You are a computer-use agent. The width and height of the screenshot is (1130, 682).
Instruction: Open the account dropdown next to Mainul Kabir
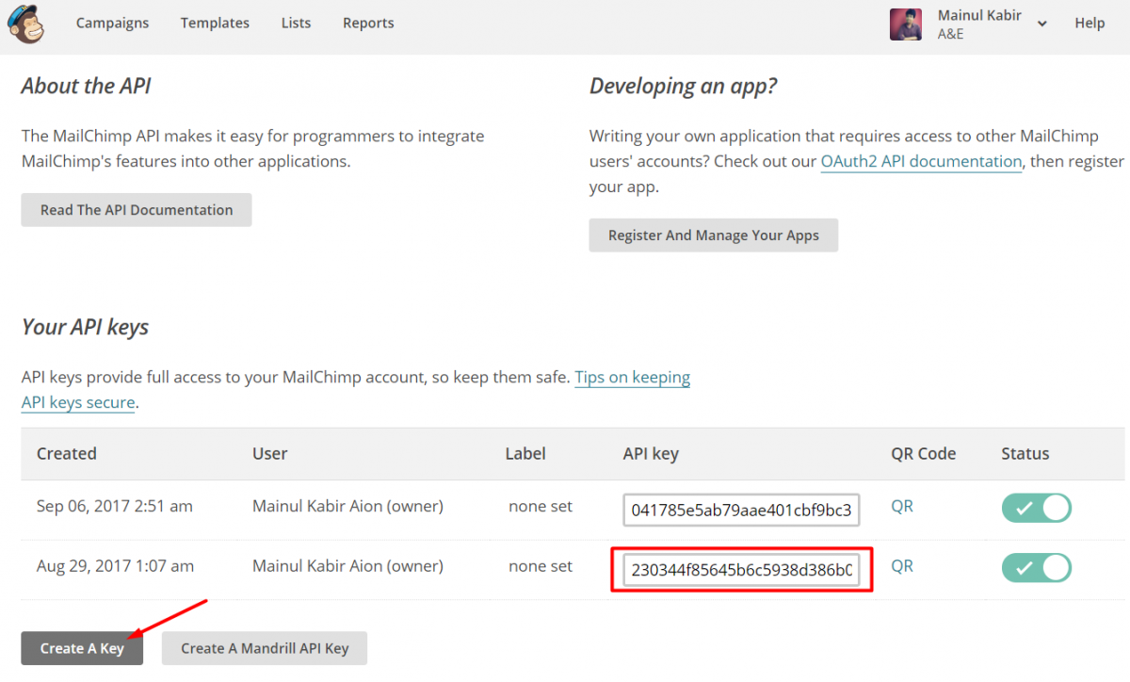pos(1041,23)
